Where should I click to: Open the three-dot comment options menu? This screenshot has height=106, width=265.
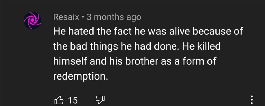coord(252,100)
